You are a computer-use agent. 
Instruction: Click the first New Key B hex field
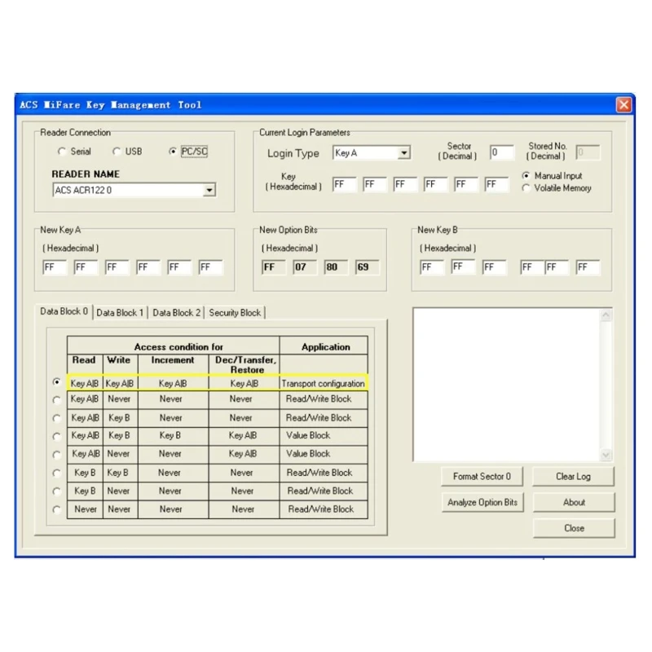(432, 267)
